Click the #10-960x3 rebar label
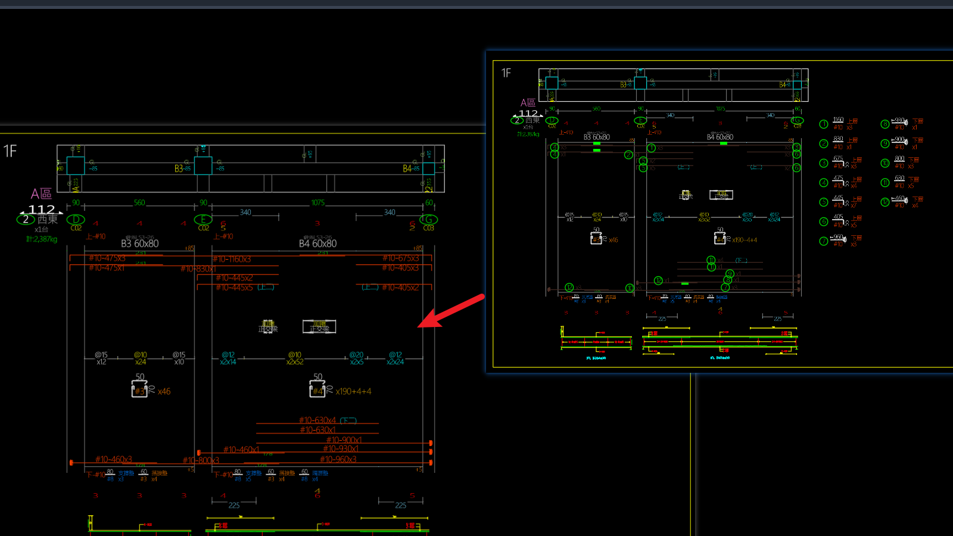953x536 pixels. point(338,459)
